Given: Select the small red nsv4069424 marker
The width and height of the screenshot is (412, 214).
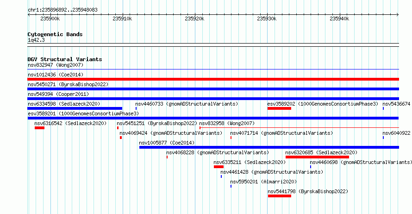Looking at the screenshot, I should (x=121, y=138).
